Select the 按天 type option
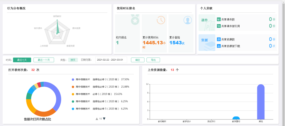Image resolution: width=285 pixels, height=126 pixels. [x=73, y=60]
